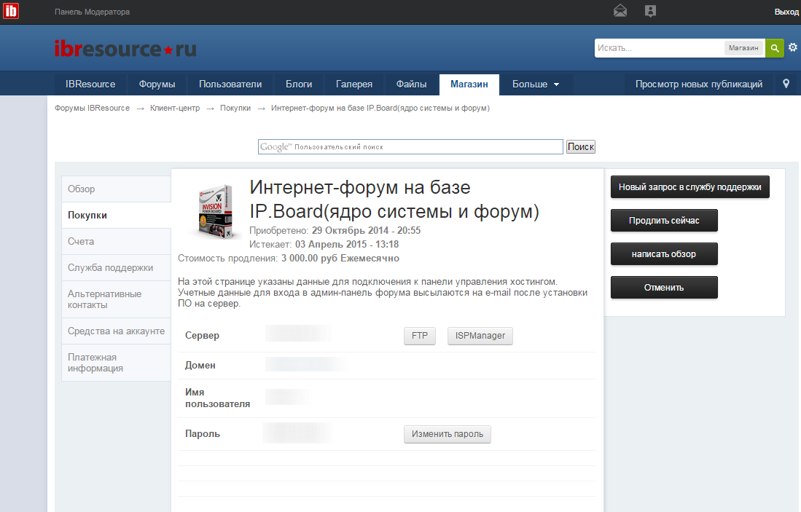Open Служба поддержки sidebar item

point(117,267)
